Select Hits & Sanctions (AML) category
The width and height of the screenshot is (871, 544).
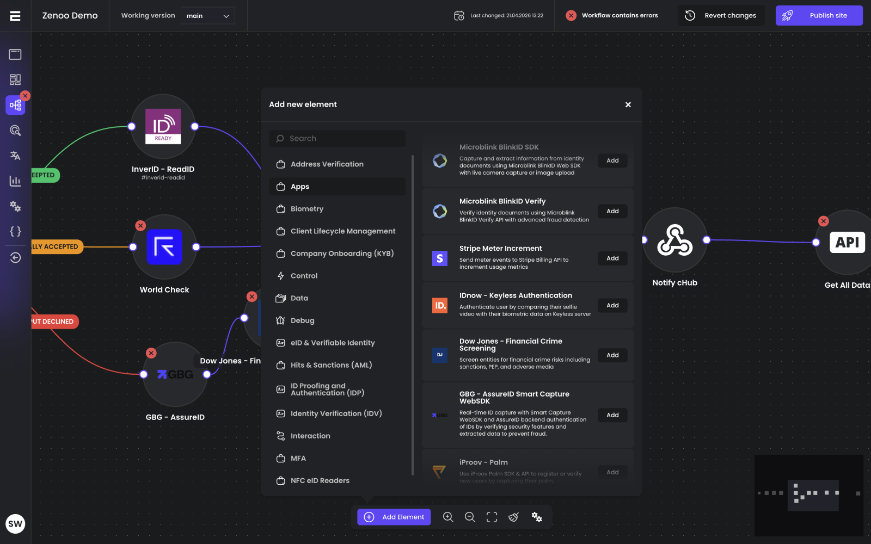tap(337, 365)
